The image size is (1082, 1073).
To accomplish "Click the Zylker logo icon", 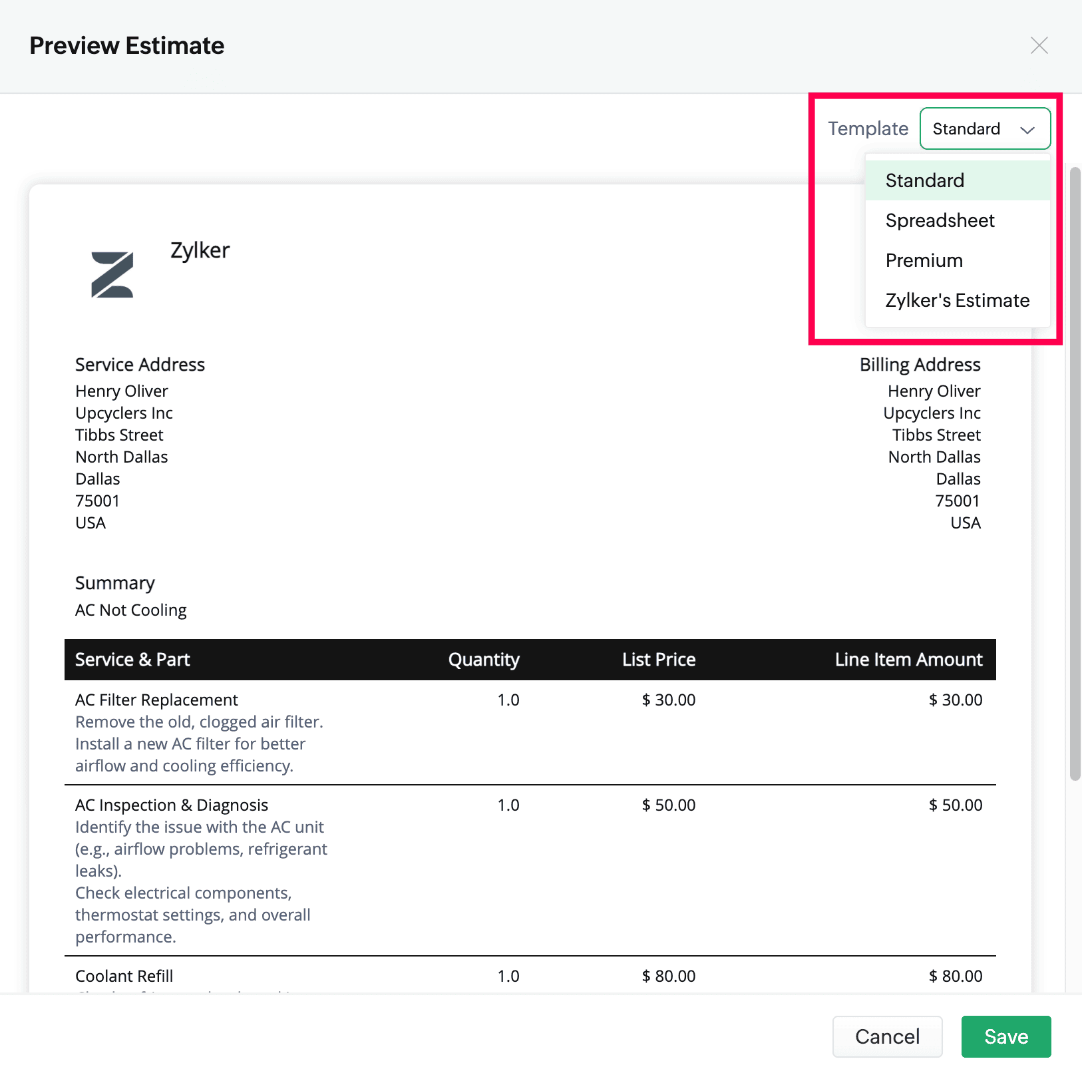I will tap(112, 274).
